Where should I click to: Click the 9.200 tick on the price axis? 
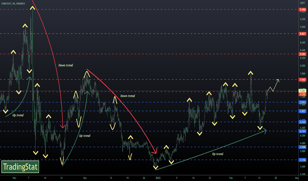(302, 19)
